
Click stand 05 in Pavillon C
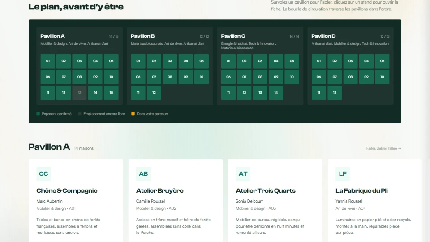pyautogui.click(x=292, y=61)
